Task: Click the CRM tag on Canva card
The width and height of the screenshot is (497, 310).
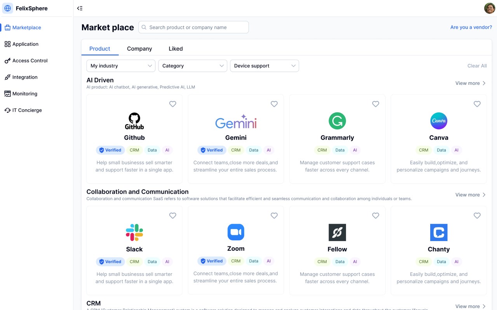Action: (x=424, y=150)
